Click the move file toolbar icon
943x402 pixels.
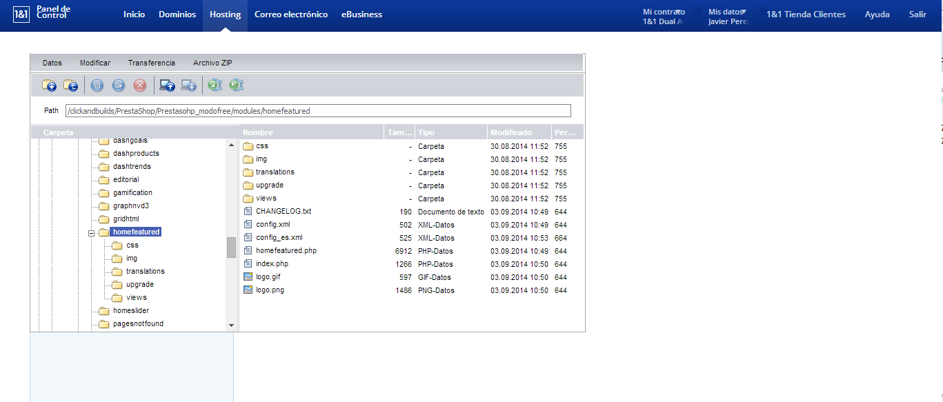(118, 86)
